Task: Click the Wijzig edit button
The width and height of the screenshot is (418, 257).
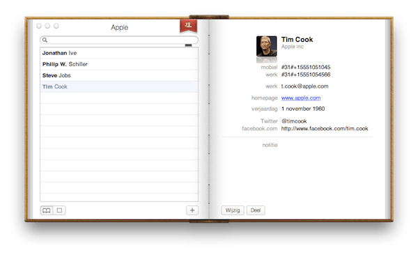Action: pyautogui.click(x=233, y=210)
